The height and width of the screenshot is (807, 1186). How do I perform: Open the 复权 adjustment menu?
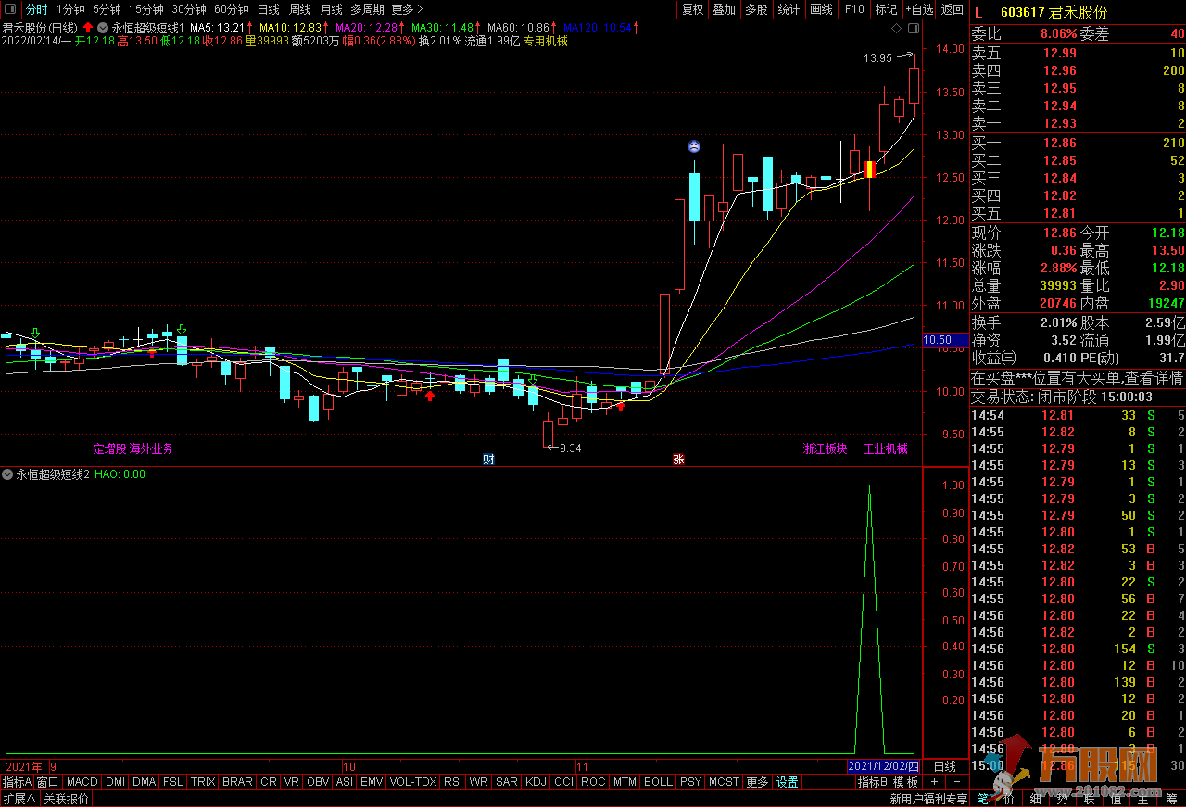(692, 9)
